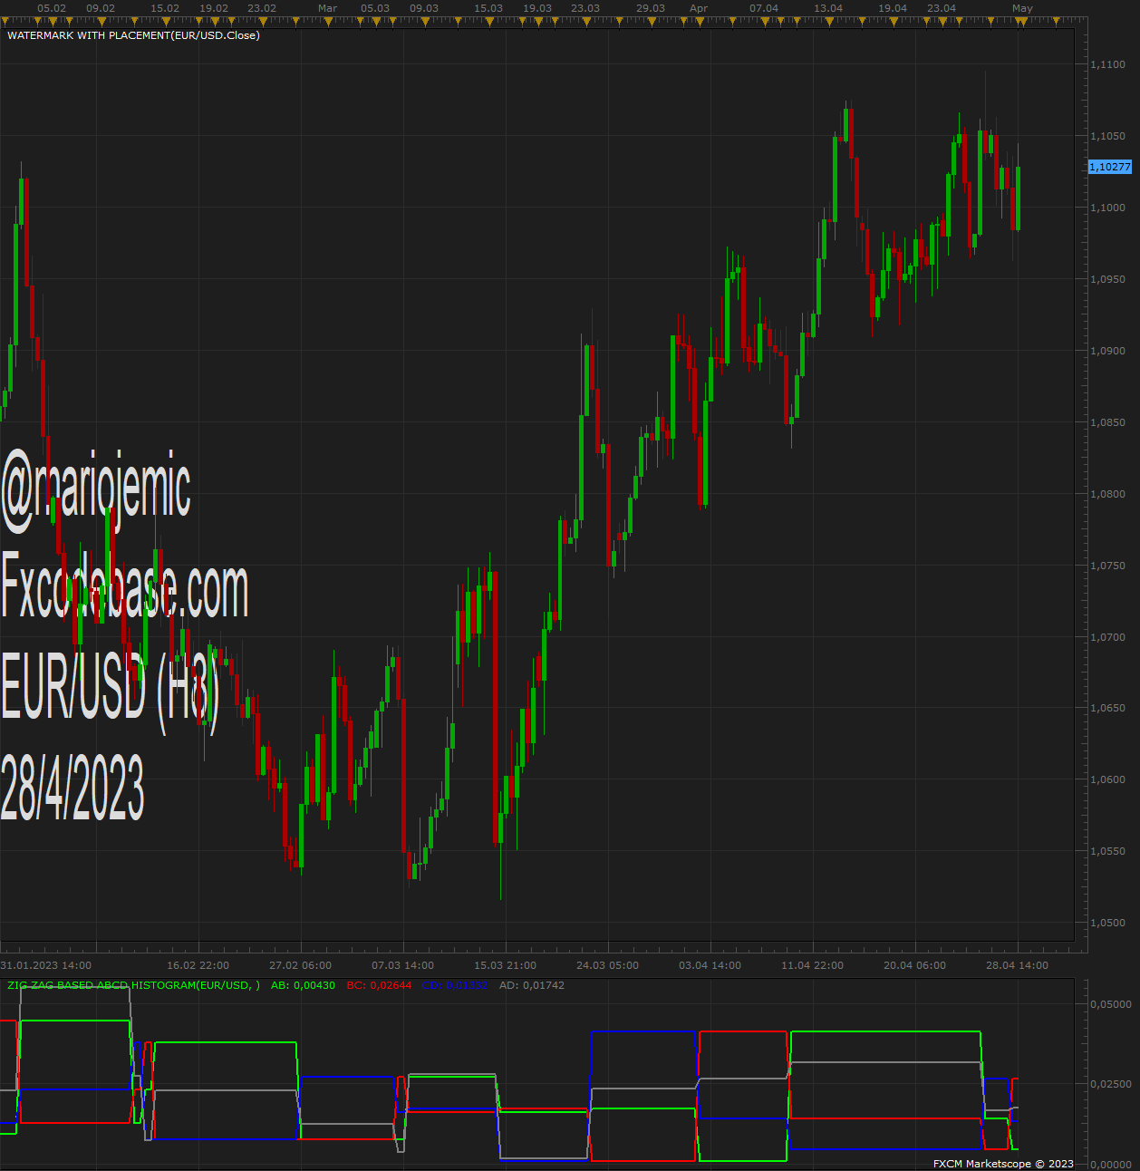This screenshot has width=1140, height=1171.
Task: Click the 1,0550 price axis label
Action: click(1107, 851)
